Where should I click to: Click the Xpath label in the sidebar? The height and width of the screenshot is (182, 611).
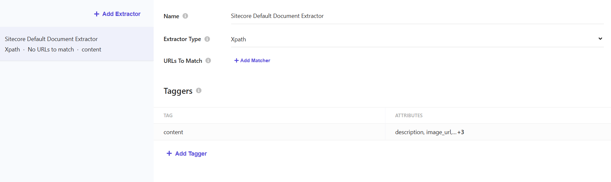(12, 49)
